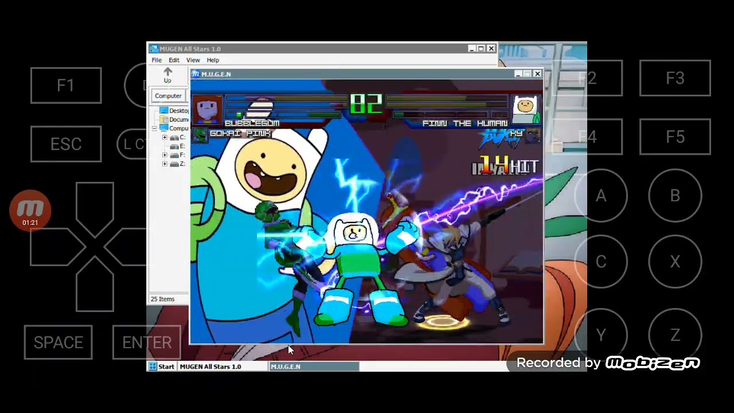Image resolution: width=734 pixels, height=413 pixels.
Task: Switch to M.U.G.E.N taskbar item
Action: tap(314, 367)
